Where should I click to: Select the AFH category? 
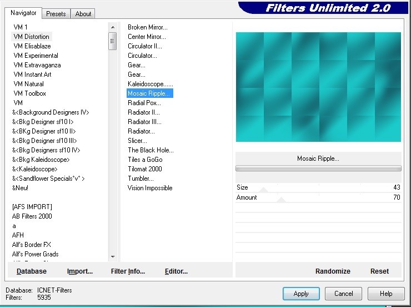18,235
